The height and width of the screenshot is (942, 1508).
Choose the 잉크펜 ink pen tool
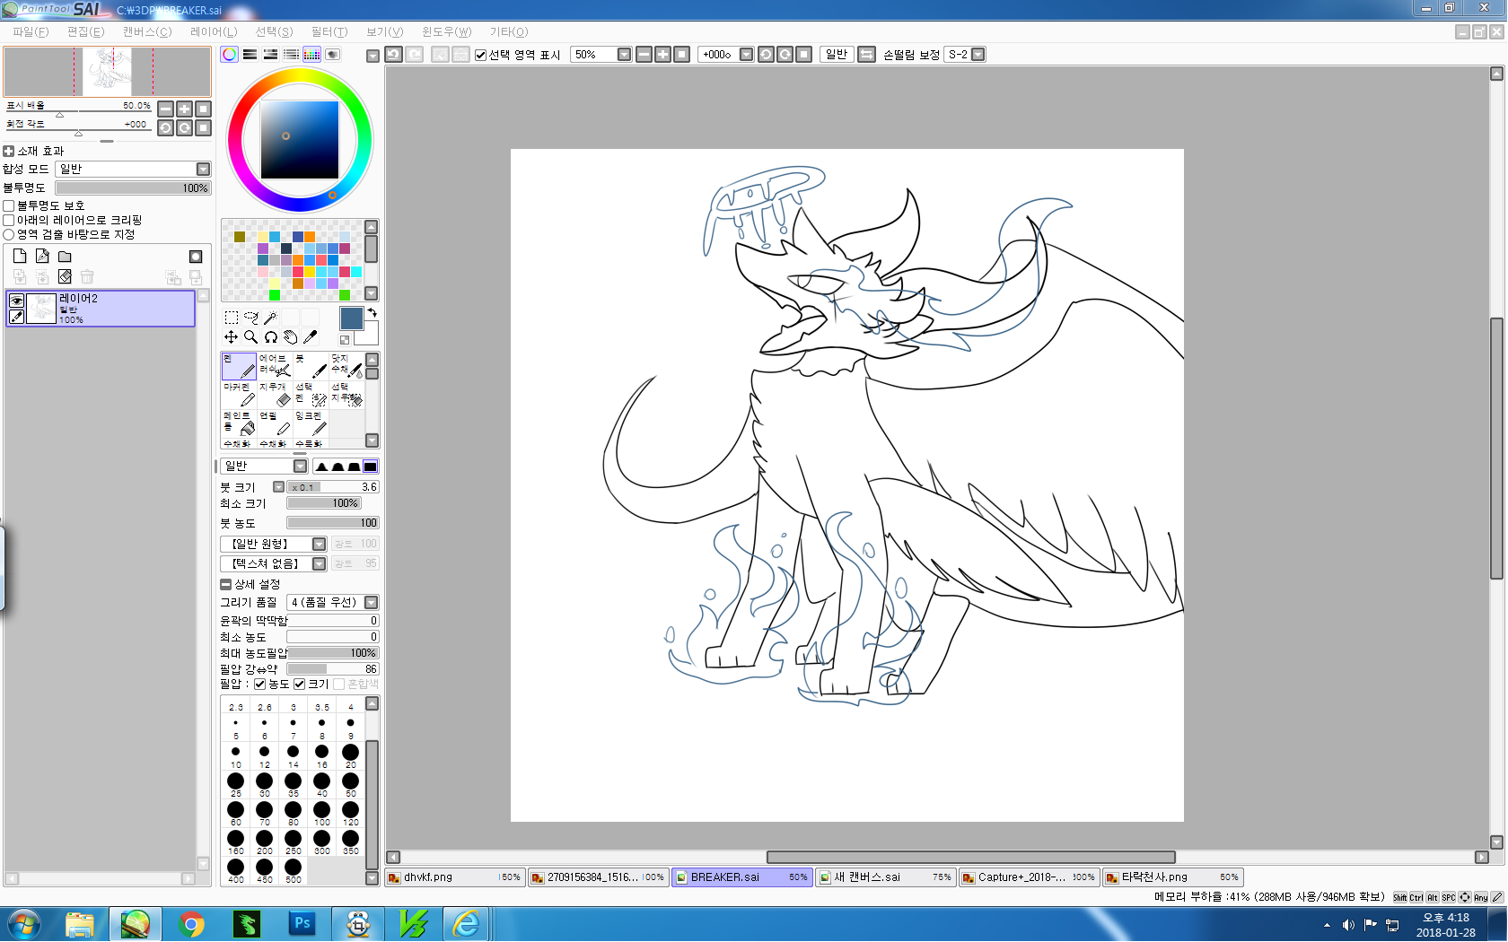[311, 423]
